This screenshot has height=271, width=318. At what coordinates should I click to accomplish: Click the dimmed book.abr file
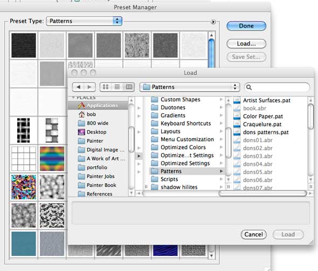point(254,108)
